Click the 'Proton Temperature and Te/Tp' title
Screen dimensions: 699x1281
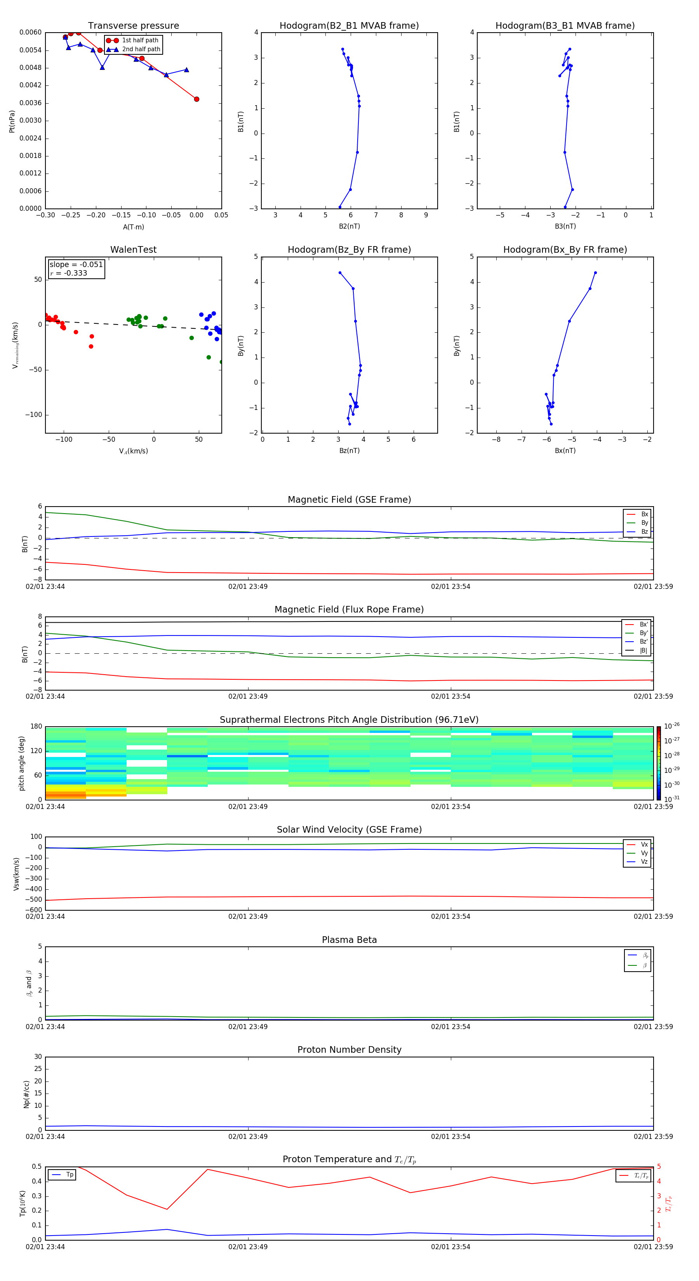pyautogui.click(x=349, y=1159)
